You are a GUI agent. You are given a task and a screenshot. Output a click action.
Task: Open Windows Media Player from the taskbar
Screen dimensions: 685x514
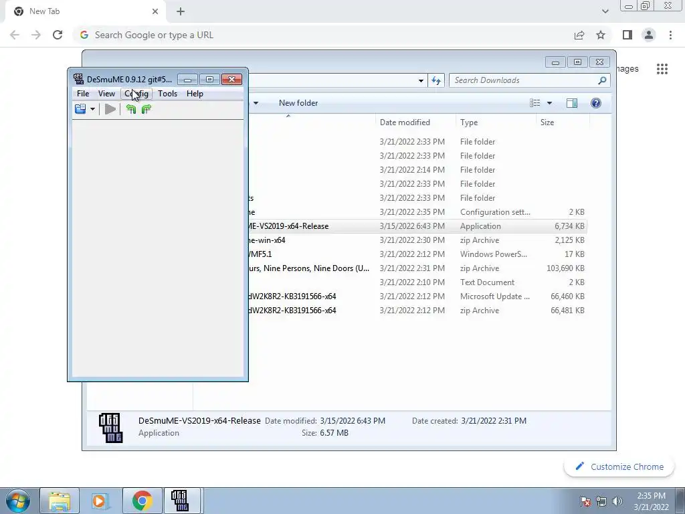(100, 501)
